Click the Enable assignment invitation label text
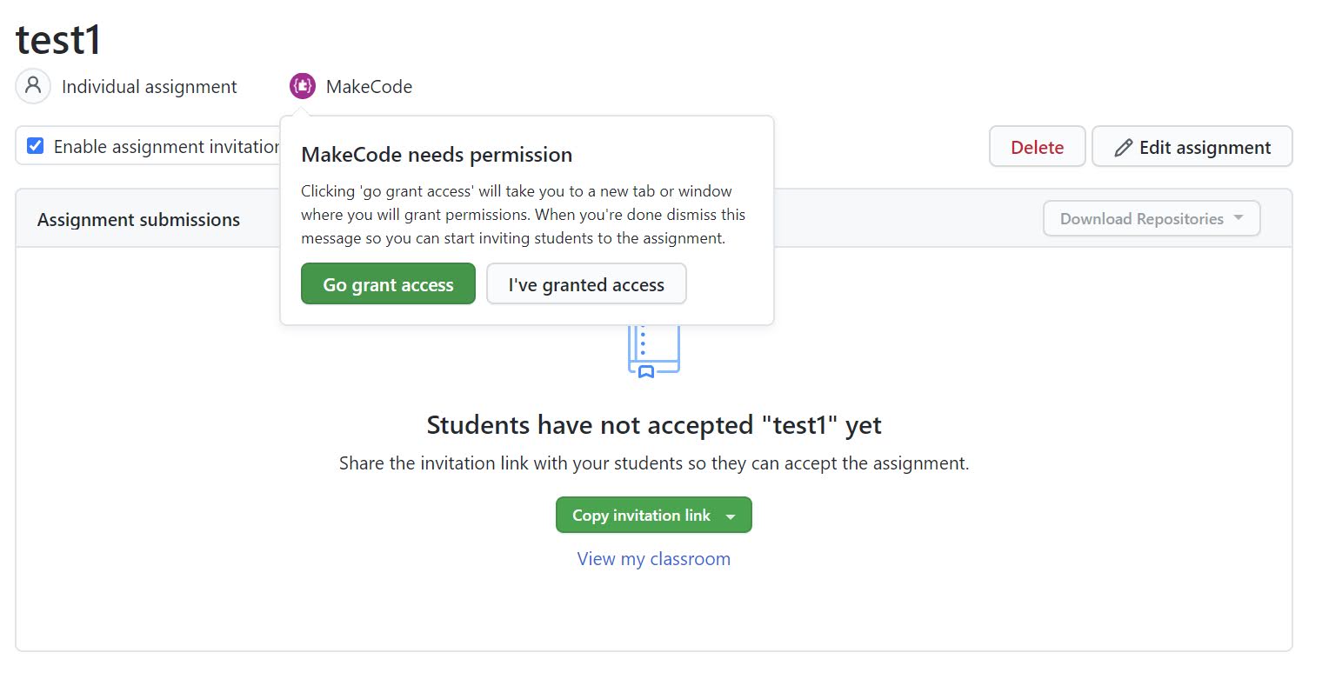This screenshot has height=679, width=1322. 167,147
